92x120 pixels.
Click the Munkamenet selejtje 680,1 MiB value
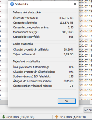click(x=67, y=32)
